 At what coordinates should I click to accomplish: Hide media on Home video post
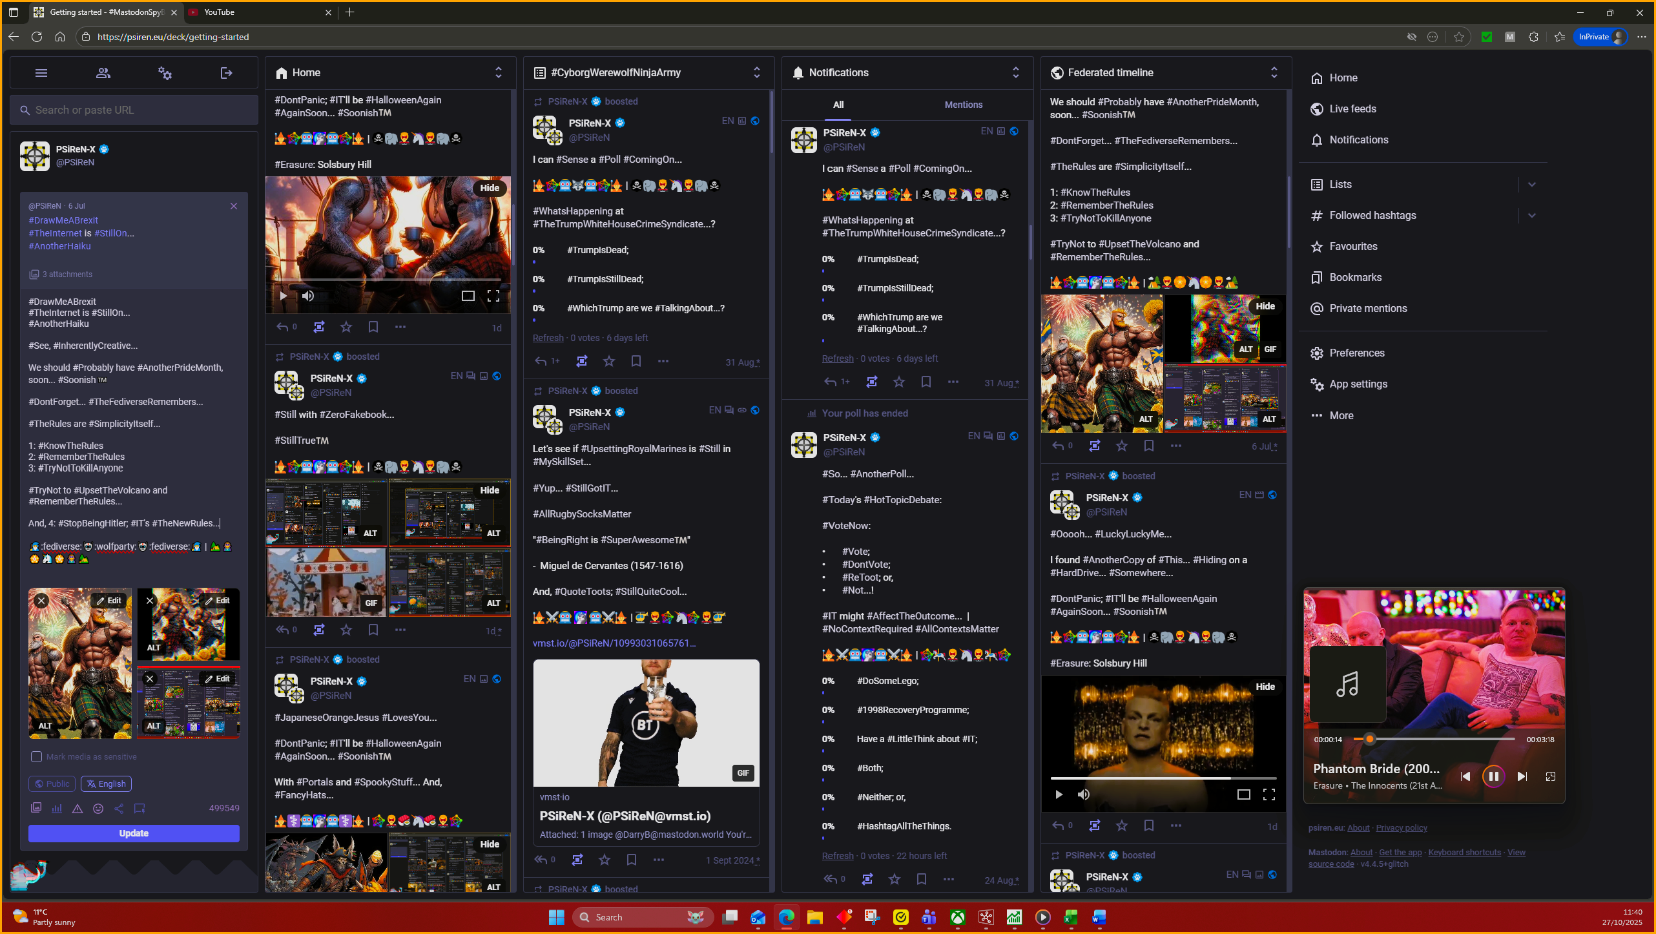pos(489,188)
